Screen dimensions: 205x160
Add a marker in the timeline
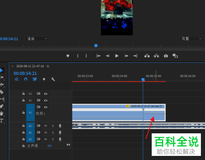44,79
